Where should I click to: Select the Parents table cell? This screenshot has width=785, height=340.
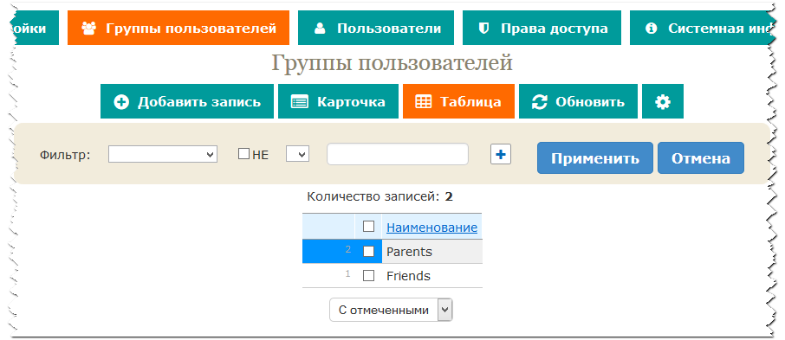432,251
